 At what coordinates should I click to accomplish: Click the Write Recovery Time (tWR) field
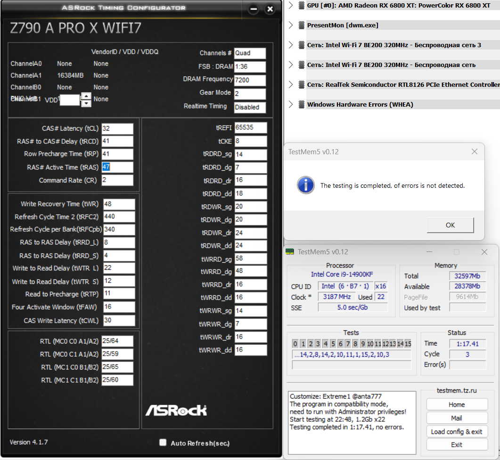click(119, 204)
